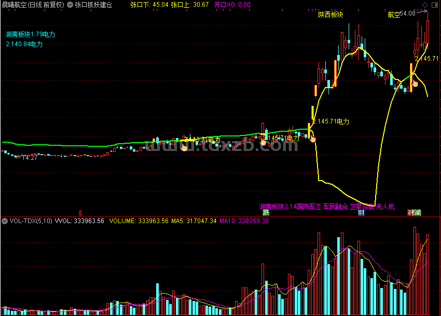This screenshot has height=316, width=441.
Task: Click the yellow 陕西板块 label
Action: click(330, 15)
